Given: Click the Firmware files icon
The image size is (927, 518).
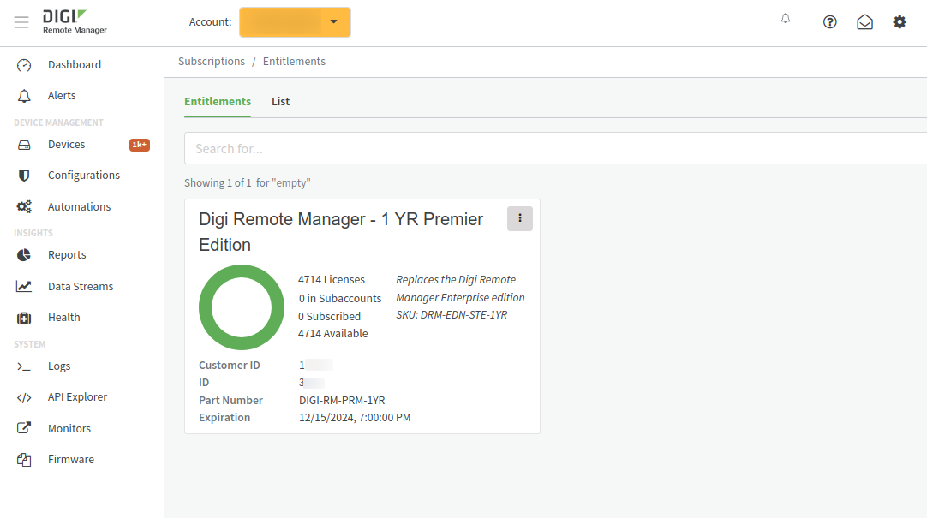Looking at the screenshot, I should [24, 460].
